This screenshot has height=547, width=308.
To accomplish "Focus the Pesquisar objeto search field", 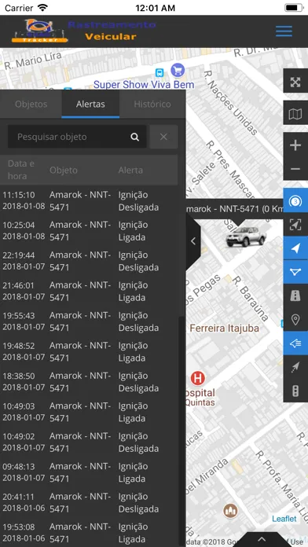I will (x=77, y=137).
